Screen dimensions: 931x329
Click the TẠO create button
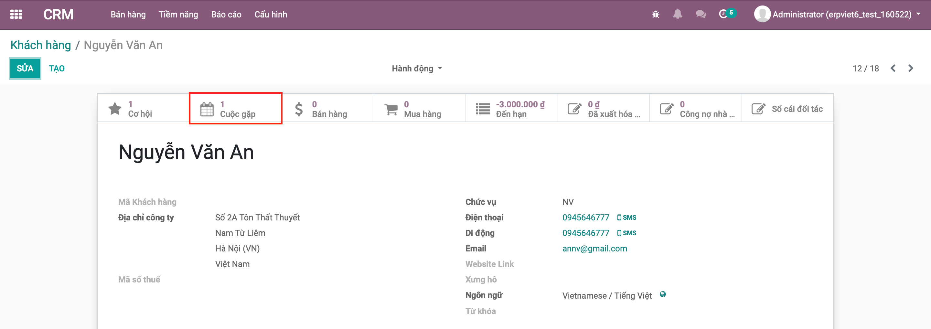[57, 68]
